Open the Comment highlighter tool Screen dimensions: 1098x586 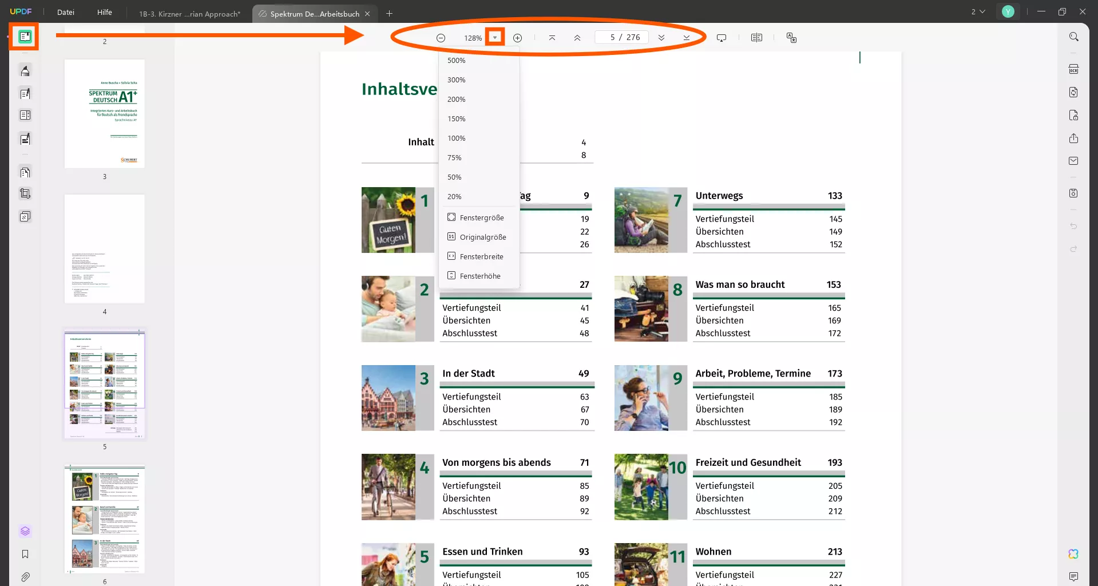point(25,70)
